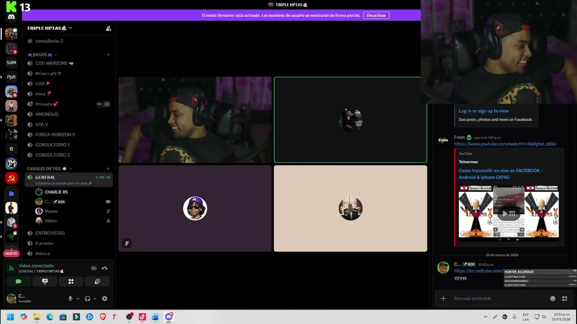Open microphone input options arrow

[x=78, y=298]
